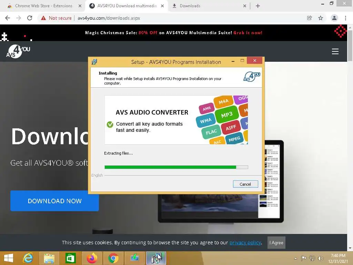Click the AVS4YOU logo in installer header
The width and height of the screenshot is (353, 265).
click(252, 77)
